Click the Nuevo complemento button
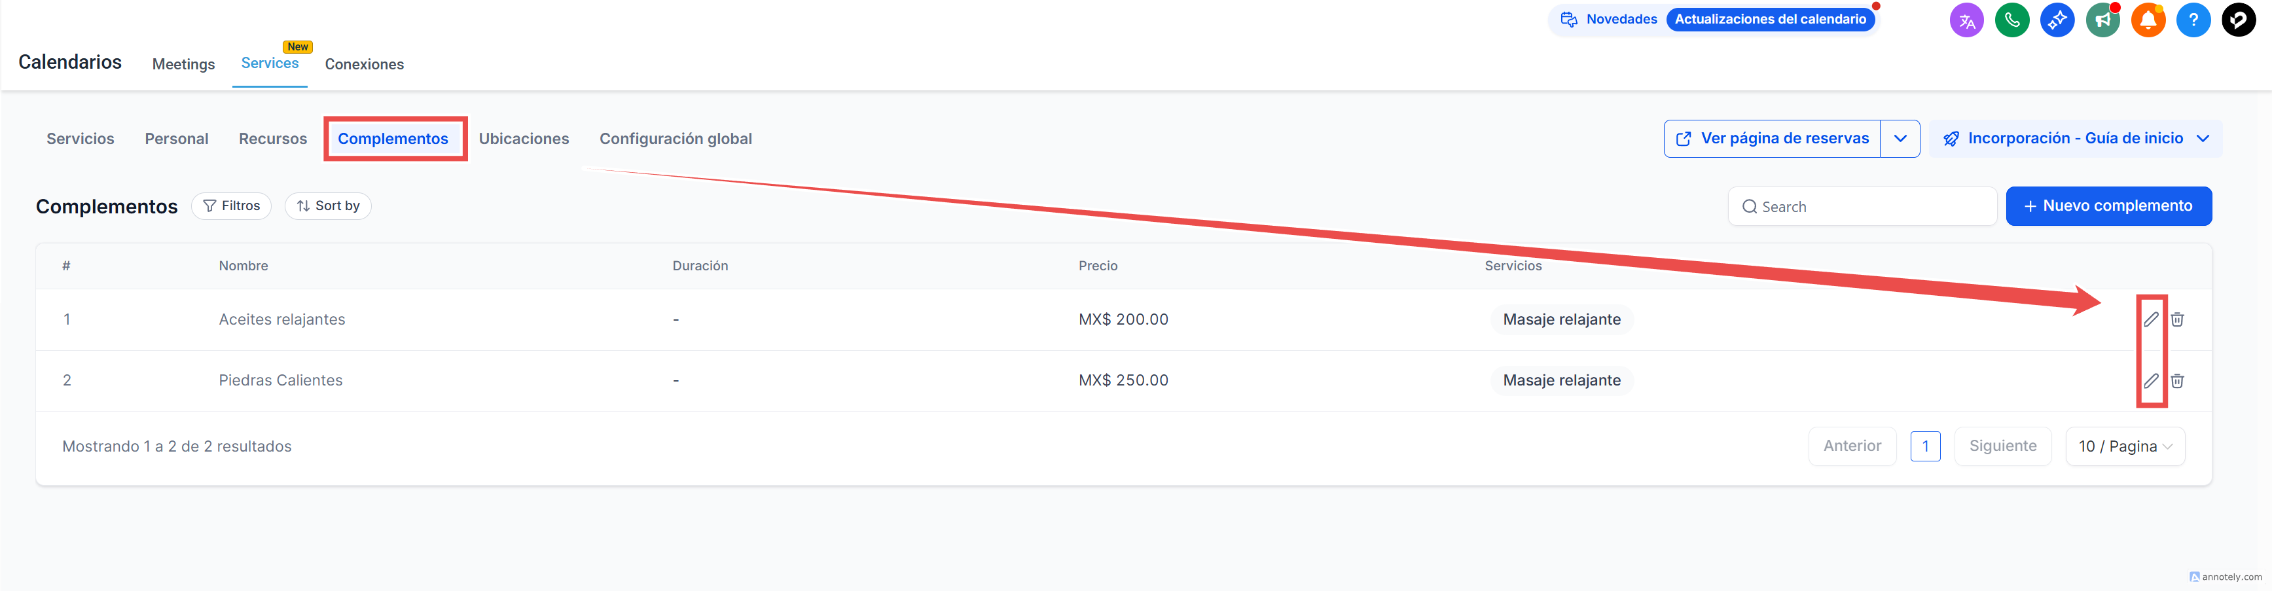 [2108, 206]
